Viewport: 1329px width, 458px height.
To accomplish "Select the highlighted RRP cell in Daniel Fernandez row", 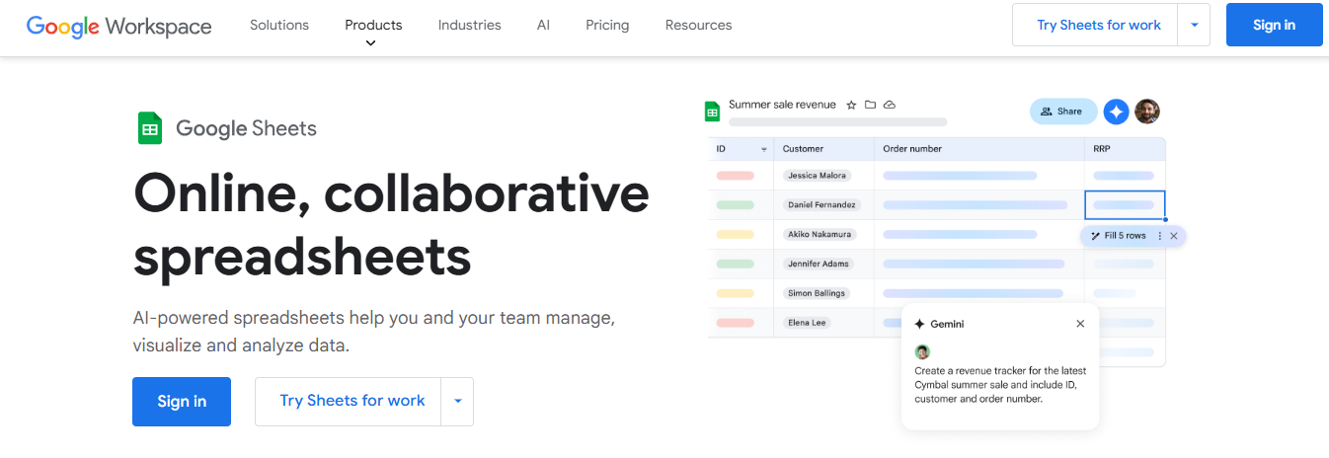I will pyautogui.click(x=1125, y=205).
